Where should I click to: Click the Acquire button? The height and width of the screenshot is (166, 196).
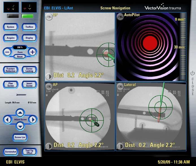[11, 38]
